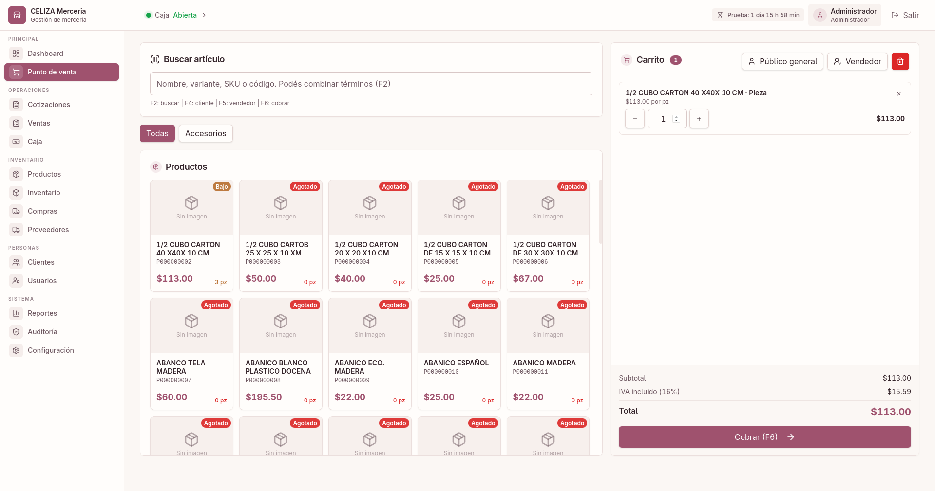Select the Vendedor button
The image size is (935, 491).
tap(858, 61)
